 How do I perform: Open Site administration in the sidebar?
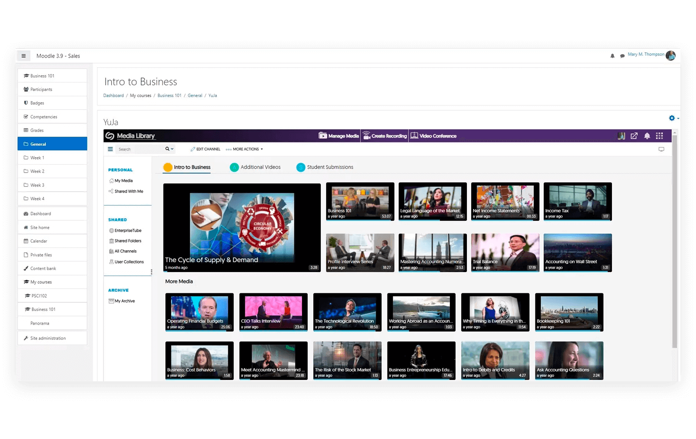[52, 338]
